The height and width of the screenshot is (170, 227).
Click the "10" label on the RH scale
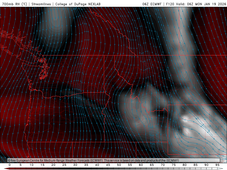pos(31,165)
